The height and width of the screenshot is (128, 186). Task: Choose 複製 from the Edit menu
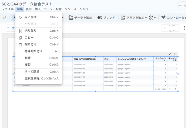(x=39, y=65)
